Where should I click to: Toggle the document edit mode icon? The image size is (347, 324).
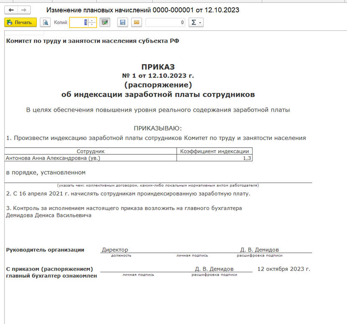pyautogui.click(x=105, y=22)
